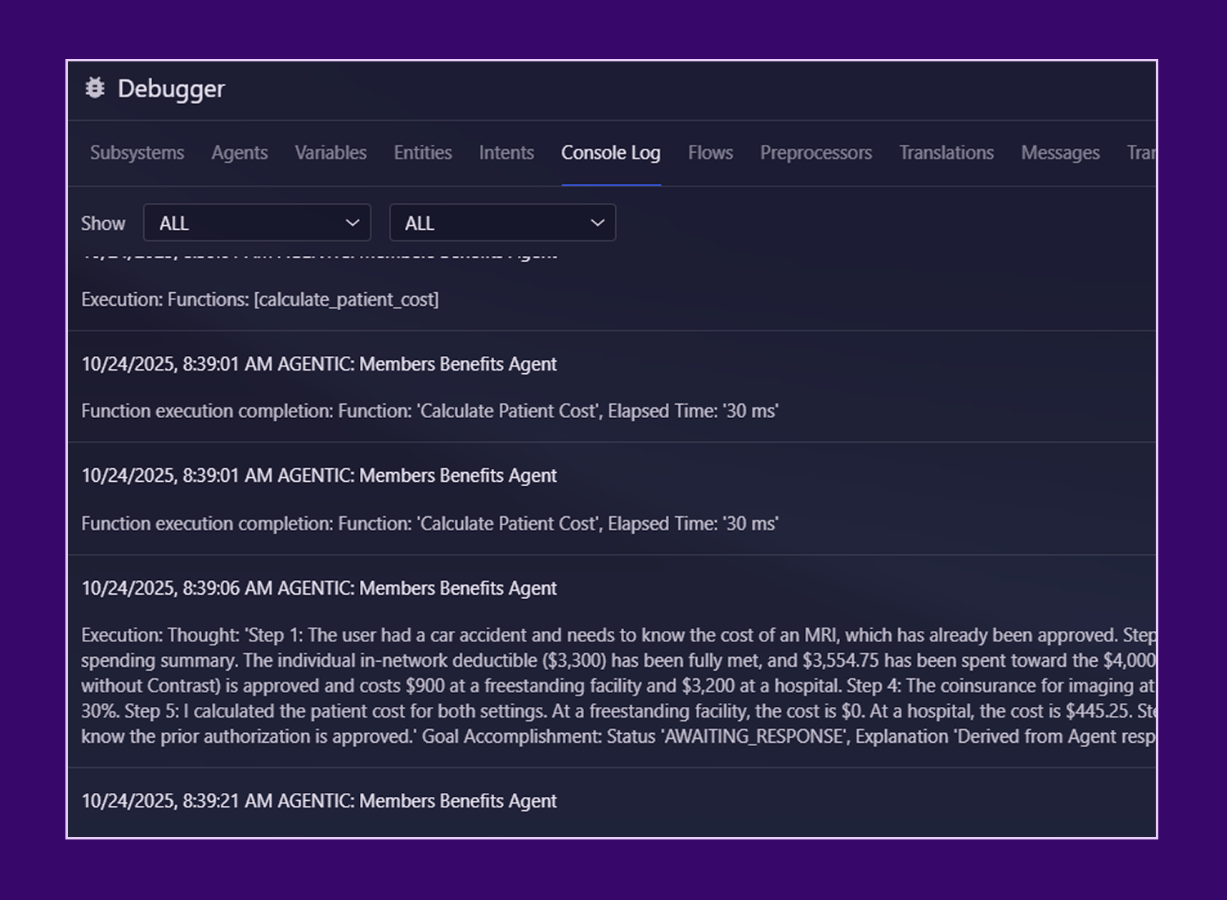Viewport: 1227px width, 900px height.
Task: Switch to the Flows tab
Action: [x=710, y=153]
